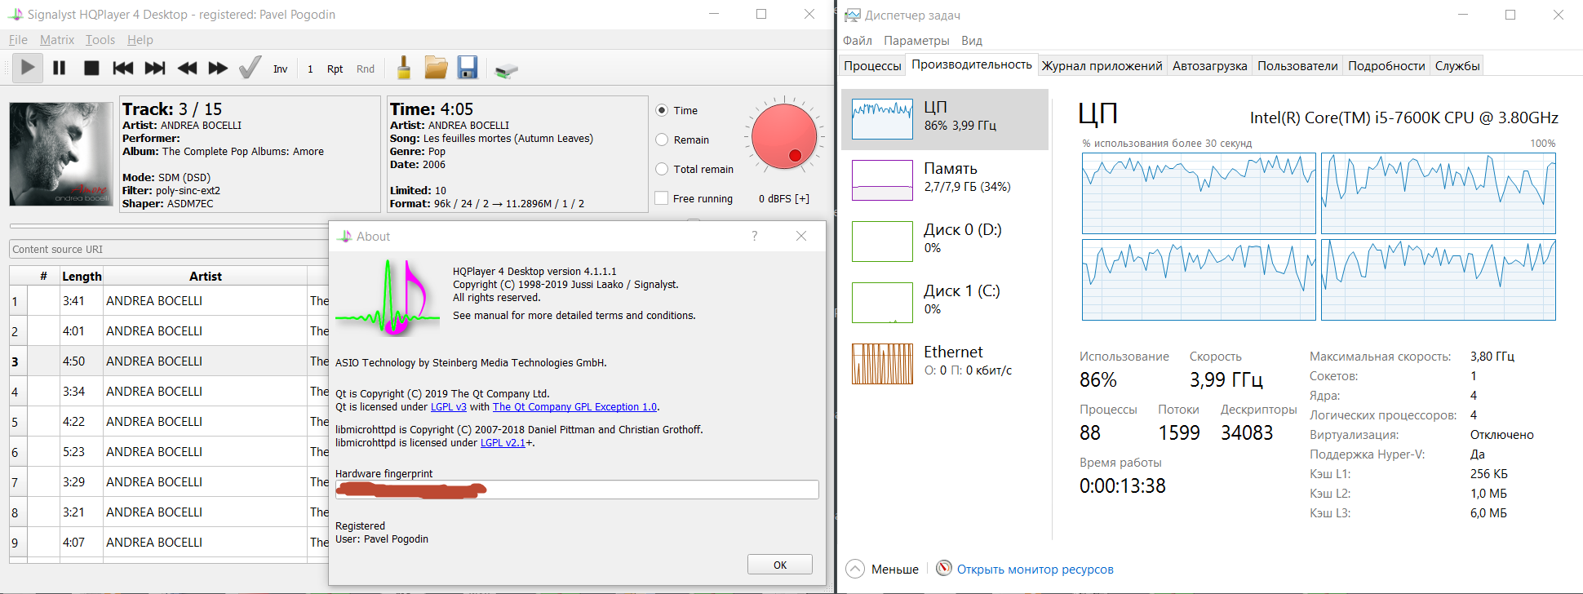Toggle the '1' single-track repeat button
Screen dimensions: 1583x594
[310, 69]
